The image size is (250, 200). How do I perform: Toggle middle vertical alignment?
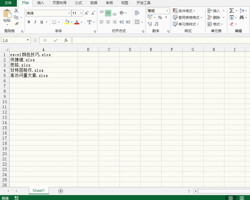pyautogui.click(x=108, y=13)
